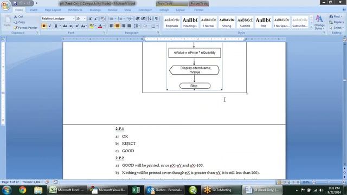Viewport: 347px width, 195px height.
Task: Select align text left
Action: click(111, 26)
